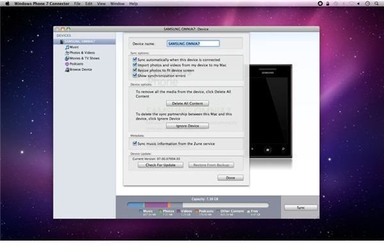Image resolution: width=384 pixels, height=247 pixels.
Task: Click the Videos legend color swatch
Action: (179, 211)
